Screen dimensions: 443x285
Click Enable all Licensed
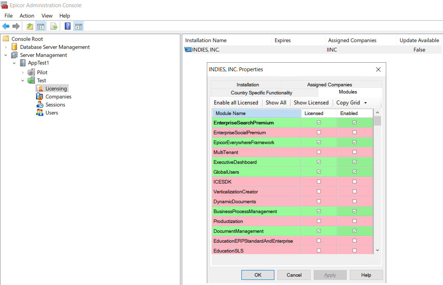236,103
